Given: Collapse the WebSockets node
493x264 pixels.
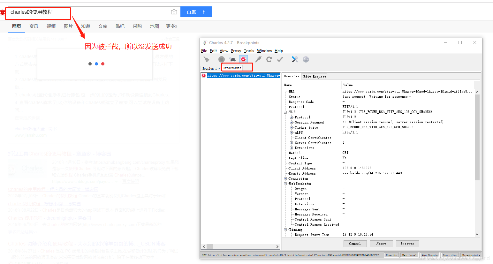Looking at the screenshot, I should coord(285,184).
